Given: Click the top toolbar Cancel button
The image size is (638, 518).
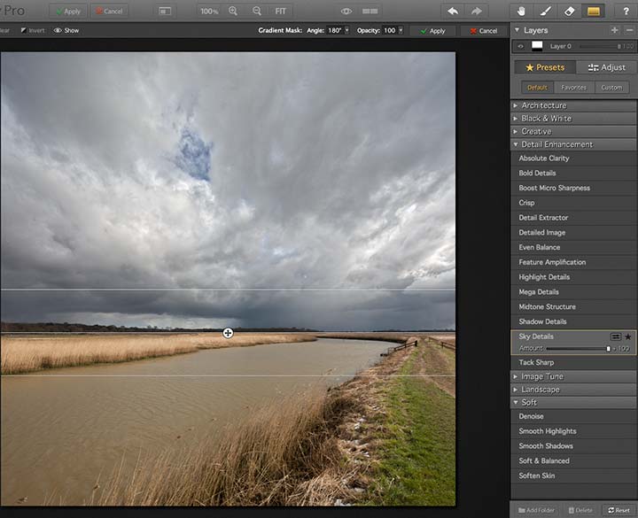Looking at the screenshot, I should coord(109,11).
